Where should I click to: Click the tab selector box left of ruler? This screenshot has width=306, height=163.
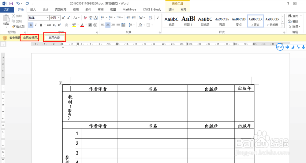(x=3, y=45)
